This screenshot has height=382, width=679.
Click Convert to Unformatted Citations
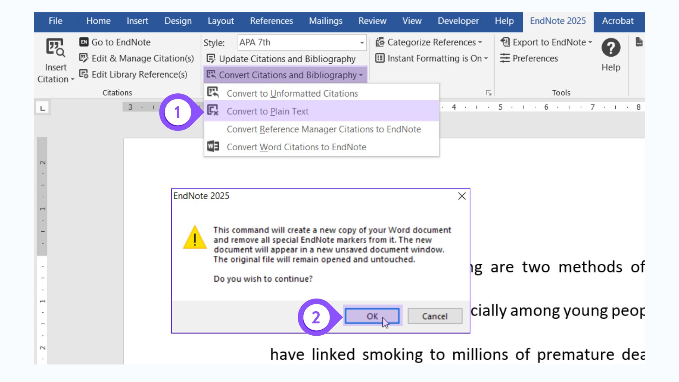click(x=292, y=93)
